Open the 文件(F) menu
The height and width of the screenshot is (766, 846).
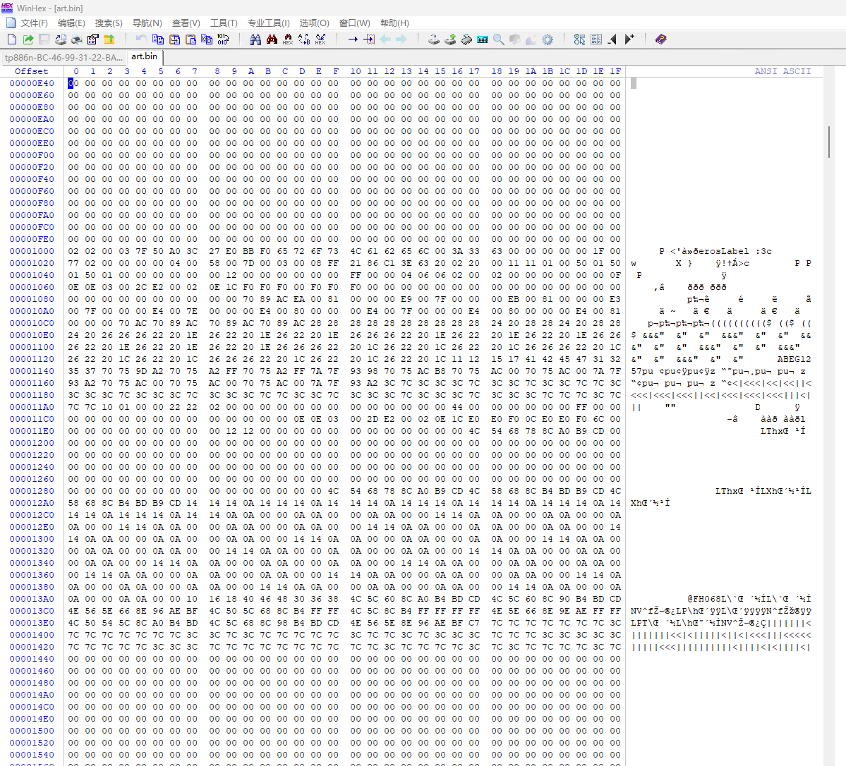click(34, 23)
